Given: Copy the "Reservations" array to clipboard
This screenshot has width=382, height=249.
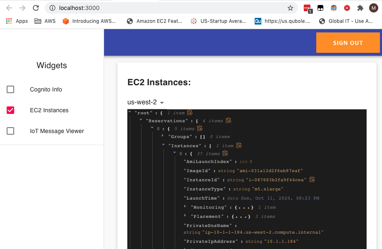Looking at the screenshot, I should [x=228, y=120].
